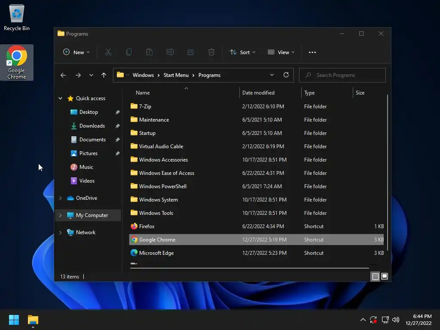Click the Rename icon in toolbar
Viewport: 440px width, 330px height.
tap(170, 52)
